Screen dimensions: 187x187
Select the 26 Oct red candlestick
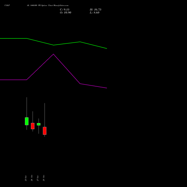[x=33, y=126]
